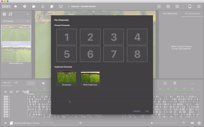The image size is (204, 127).
Task: Click the video camera icon
Action: [x=34, y=6]
